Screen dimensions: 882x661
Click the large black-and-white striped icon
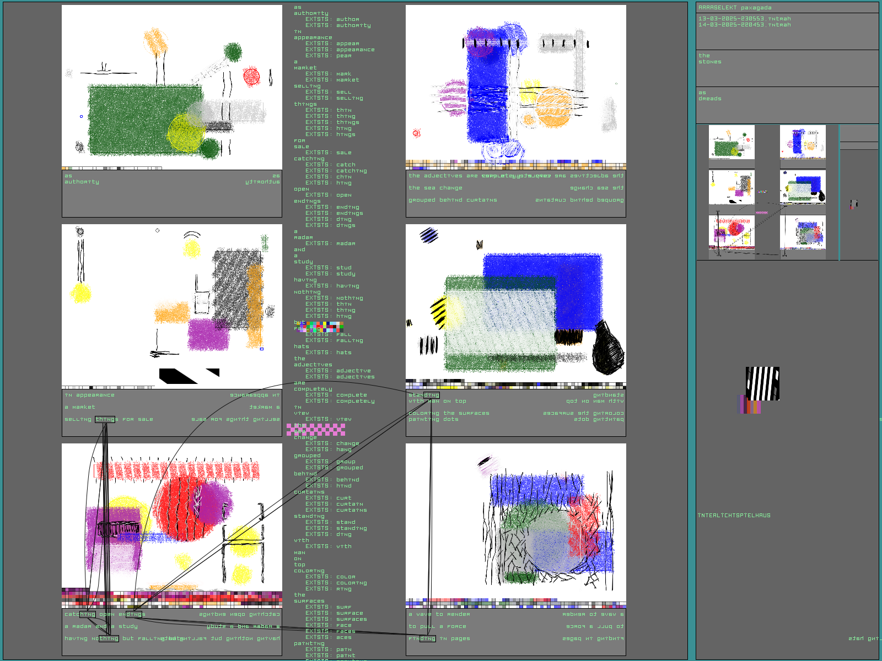[x=762, y=383]
